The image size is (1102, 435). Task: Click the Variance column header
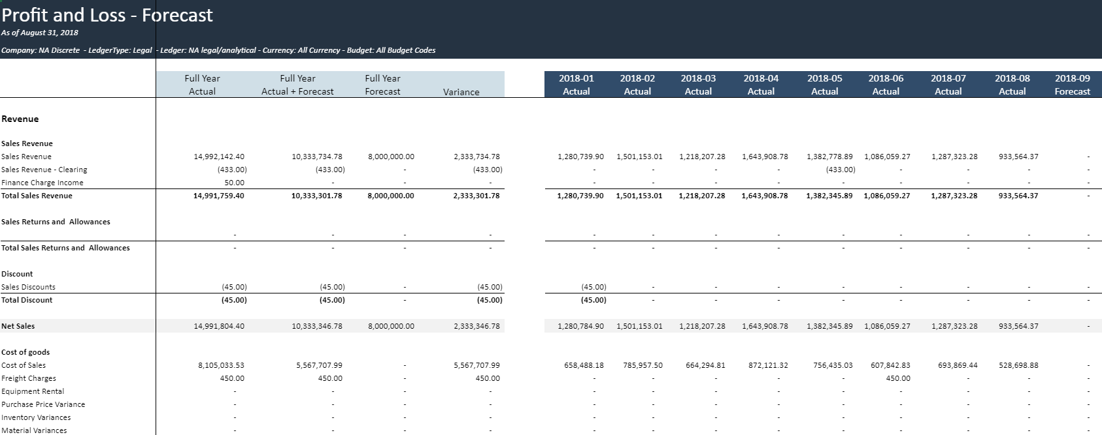point(461,92)
